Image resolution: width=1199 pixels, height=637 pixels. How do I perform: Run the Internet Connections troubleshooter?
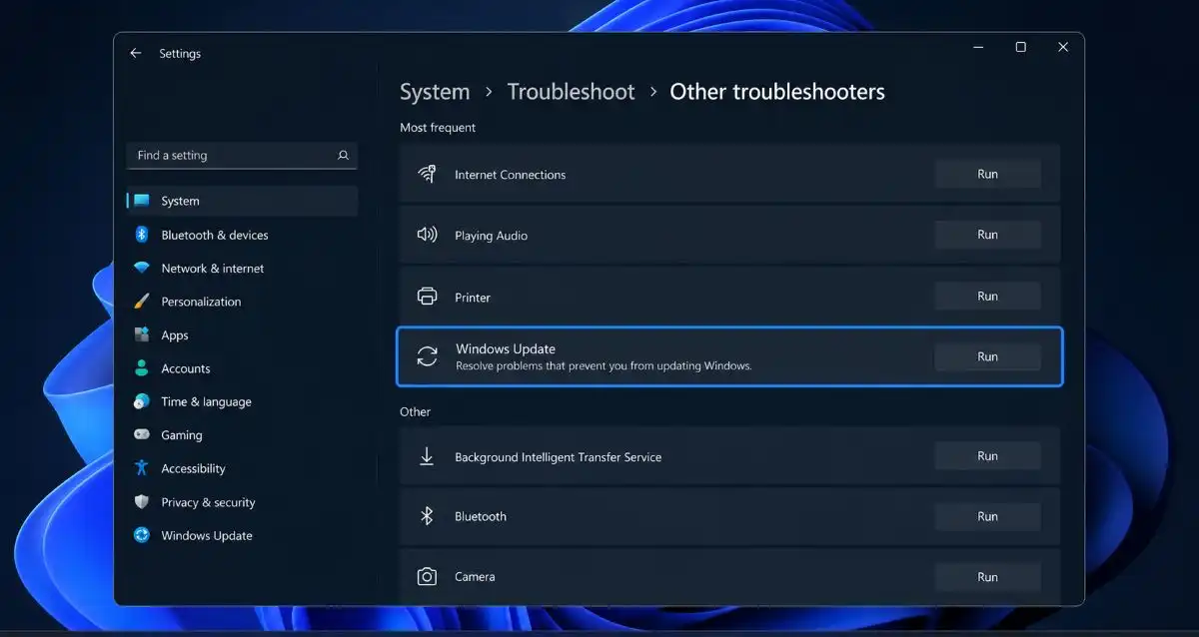[987, 174]
